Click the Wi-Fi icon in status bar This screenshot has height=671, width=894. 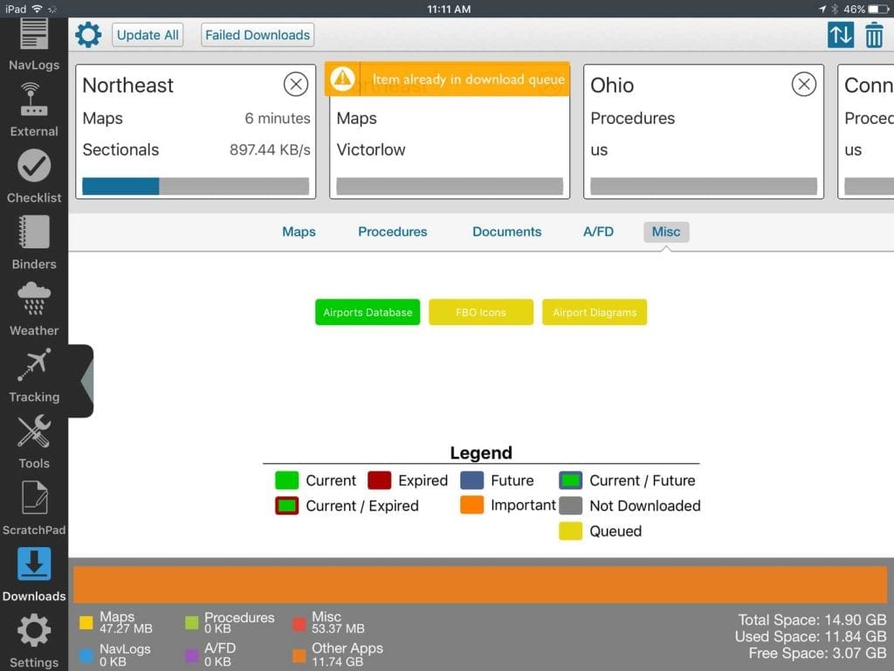[x=37, y=9]
